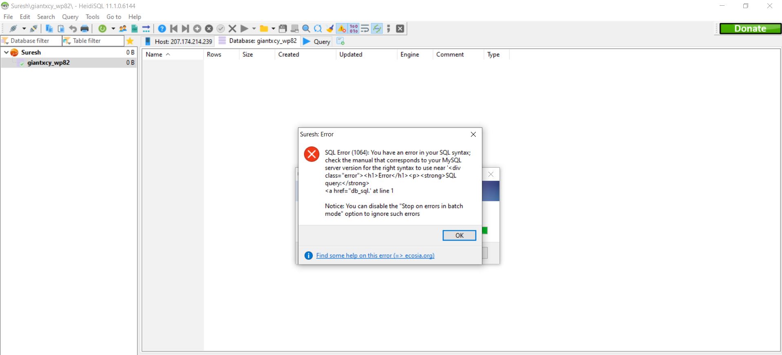This screenshot has height=355, width=782.
Task: Open the Search menu
Action: (46, 17)
